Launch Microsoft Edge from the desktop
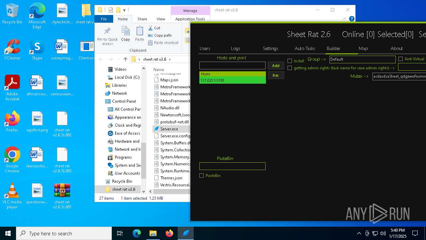This screenshot has height=240, width=426. (x=37, y=16)
